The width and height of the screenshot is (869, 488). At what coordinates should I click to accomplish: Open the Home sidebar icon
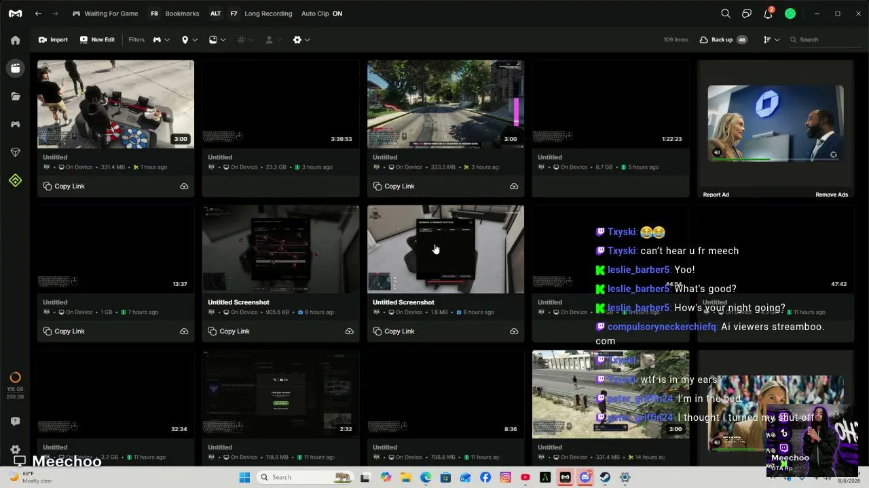(x=15, y=40)
